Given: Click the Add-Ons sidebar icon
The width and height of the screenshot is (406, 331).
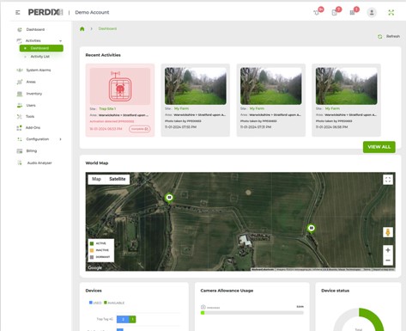Looking at the screenshot, I should pyautogui.click(x=19, y=128).
